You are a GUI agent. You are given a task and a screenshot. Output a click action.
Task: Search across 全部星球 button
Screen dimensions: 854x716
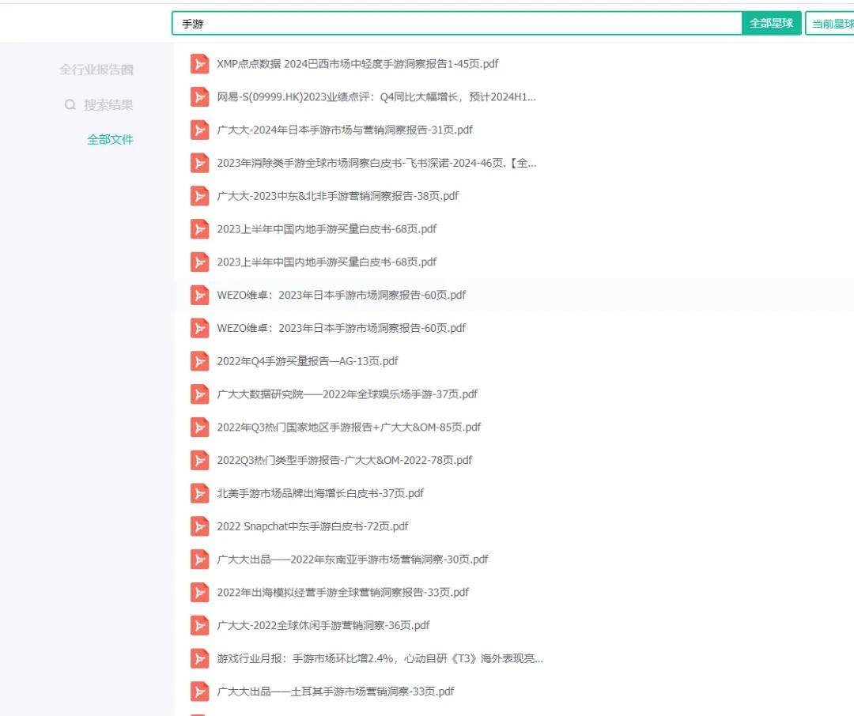click(x=771, y=24)
